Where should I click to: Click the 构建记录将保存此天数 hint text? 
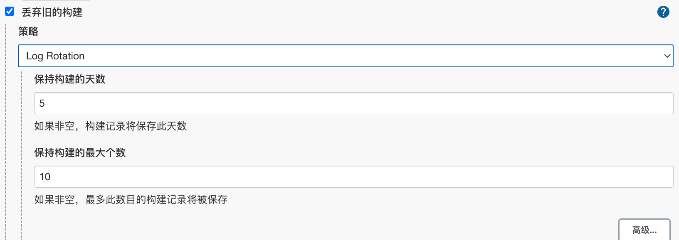coord(136,126)
